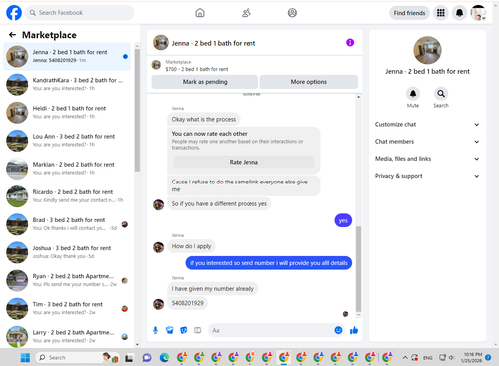499x366 pixels.
Task: Go back with Marketplace arrow
Action: click(x=12, y=35)
